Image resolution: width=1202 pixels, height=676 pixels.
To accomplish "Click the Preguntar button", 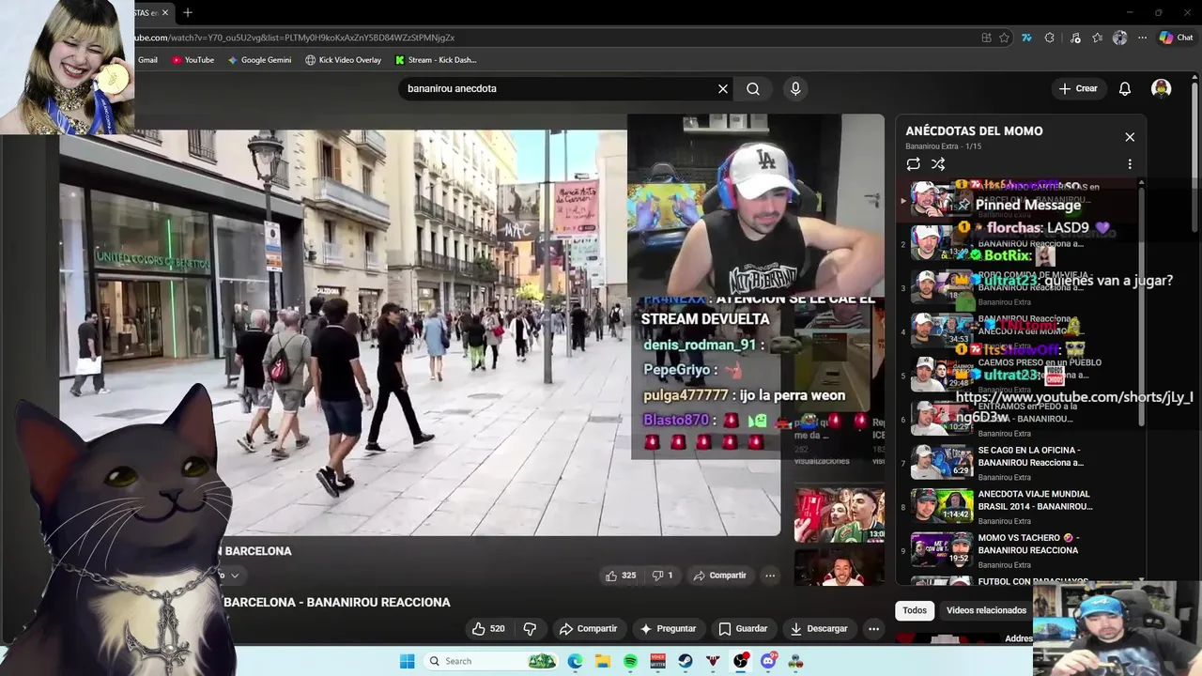I will (x=668, y=628).
